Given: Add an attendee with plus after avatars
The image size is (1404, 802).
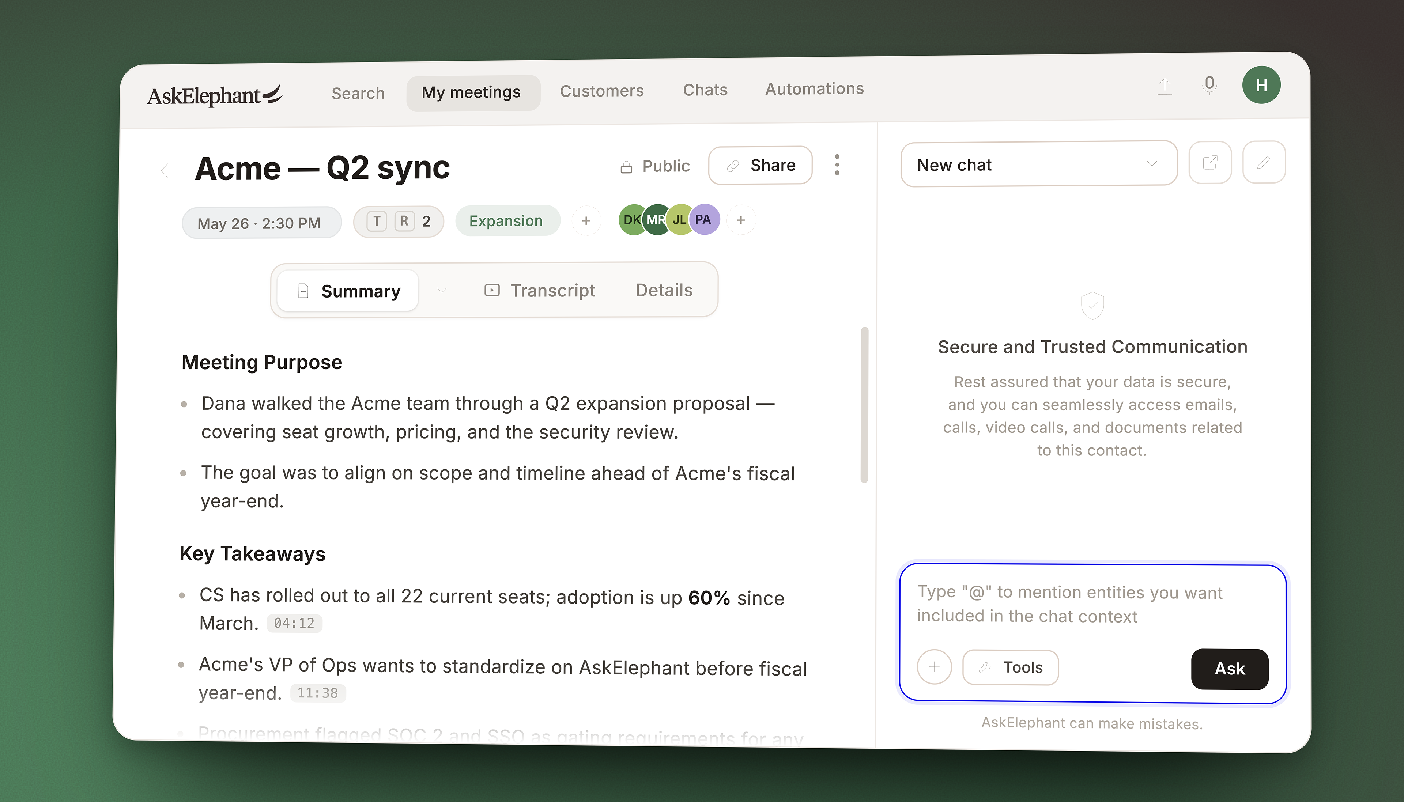Looking at the screenshot, I should [741, 220].
